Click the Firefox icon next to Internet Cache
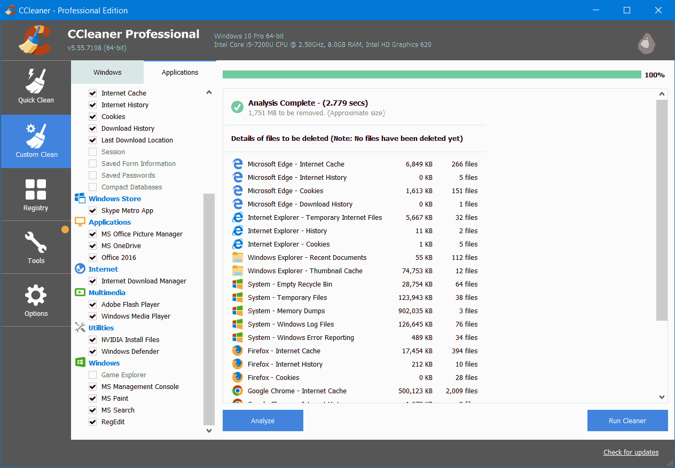 click(237, 351)
